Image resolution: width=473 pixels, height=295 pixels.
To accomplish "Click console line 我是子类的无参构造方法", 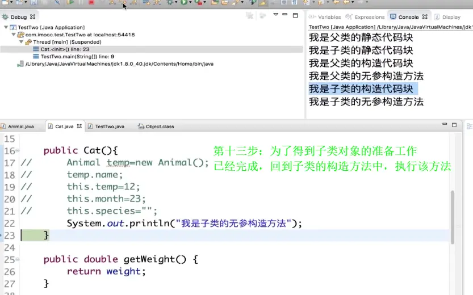I will [366, 102].
